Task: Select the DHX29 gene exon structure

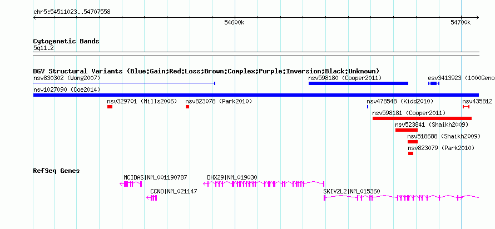Action: coord(264,184)
